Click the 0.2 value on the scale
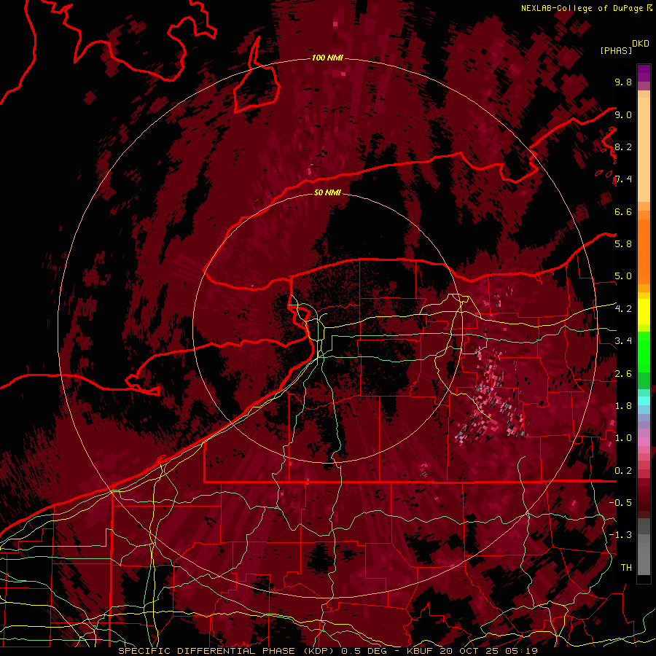656x656 pixels. point(623,471)
